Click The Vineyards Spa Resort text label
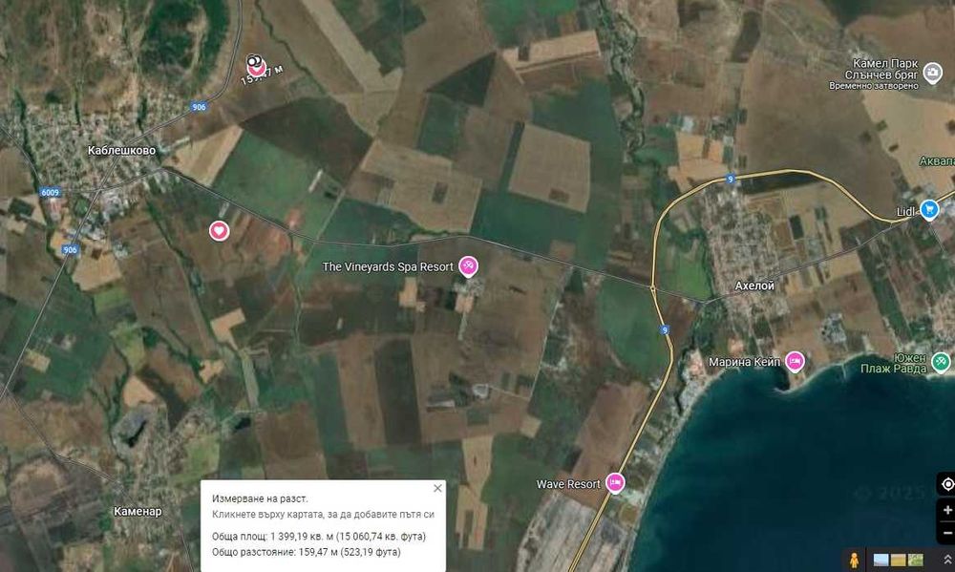The height and width of the screenshot is (572, 955). point(388,266)
